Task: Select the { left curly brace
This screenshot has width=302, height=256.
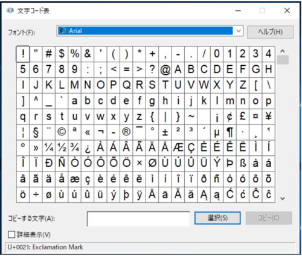Action: [152, 117]
